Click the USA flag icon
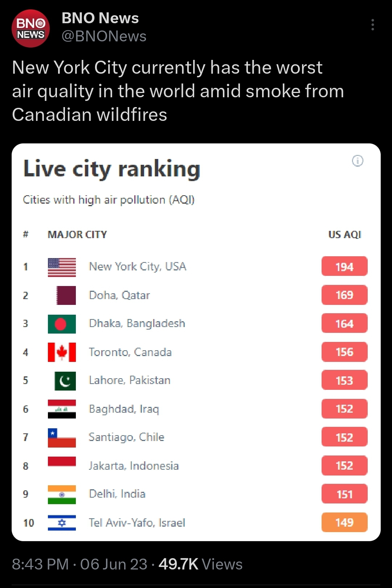This screenshot has width=392, height=588. 62,267
